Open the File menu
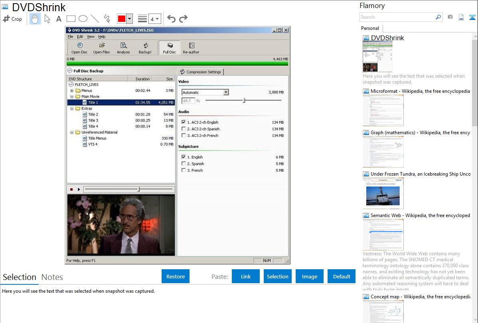Viewport: 478px width, 323px height. click(x=70, y=37)
